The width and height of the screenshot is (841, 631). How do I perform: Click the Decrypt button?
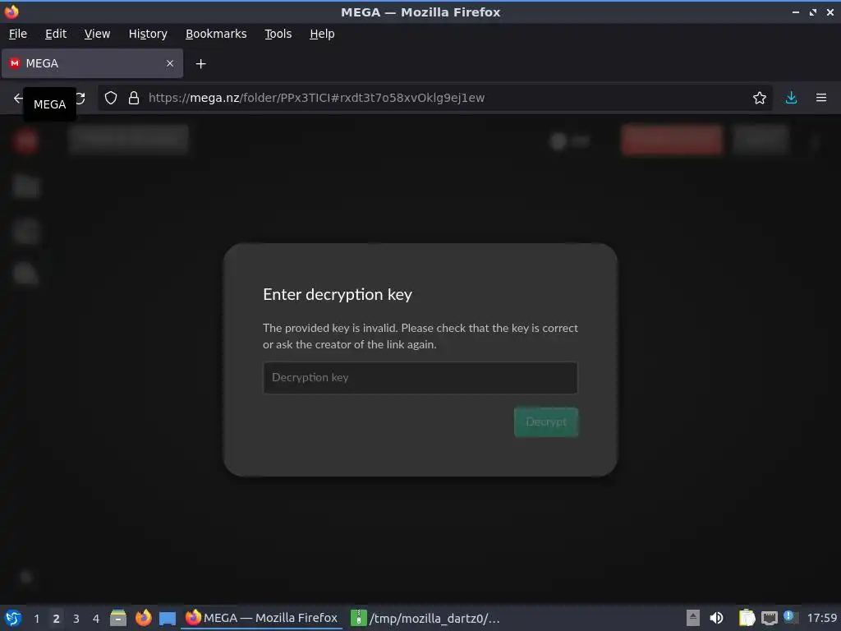click(x=546, y=421)
